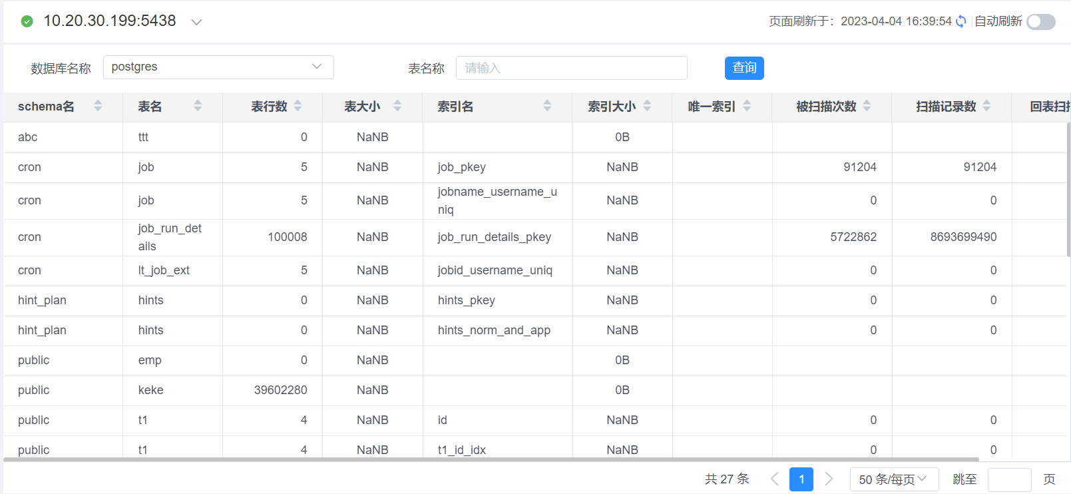This screenshot has width=1071, height=494.
Task: Select page 1 in pagination
Action: [801, 479]
